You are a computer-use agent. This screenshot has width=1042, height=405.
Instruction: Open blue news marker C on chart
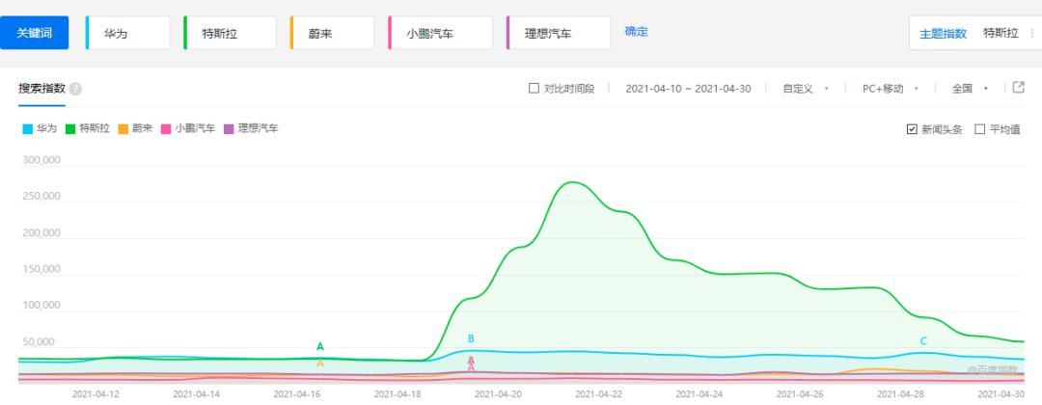[923, 341]
